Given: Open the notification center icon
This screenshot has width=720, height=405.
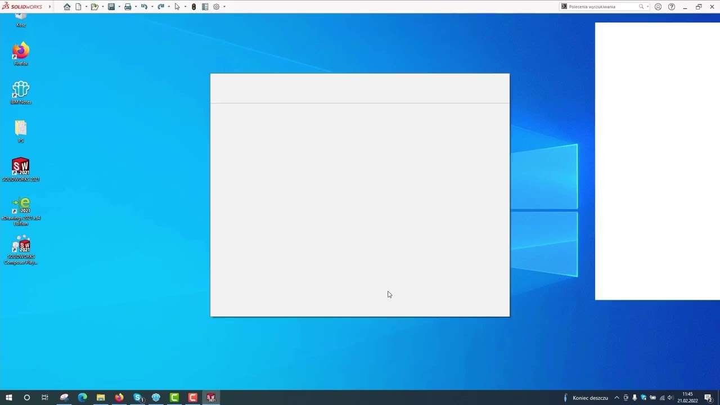Looking at the screenshot, I should click(708, 398).
